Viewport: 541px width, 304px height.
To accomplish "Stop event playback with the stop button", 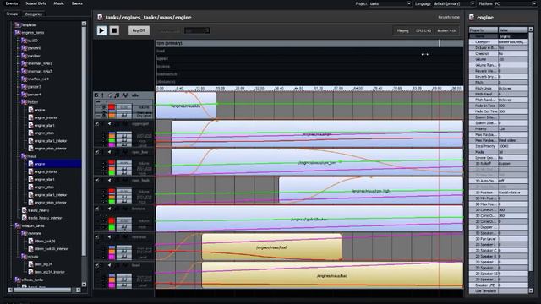I will (114, 30).
